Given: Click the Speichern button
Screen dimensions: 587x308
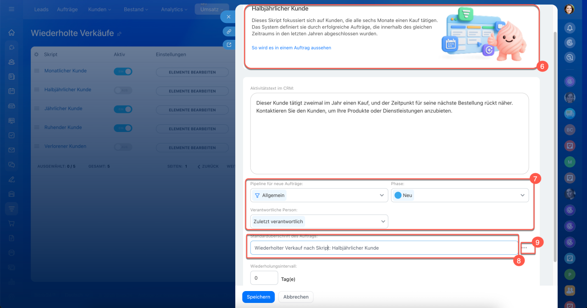Looking at the screenshot, I should point(259,297).
